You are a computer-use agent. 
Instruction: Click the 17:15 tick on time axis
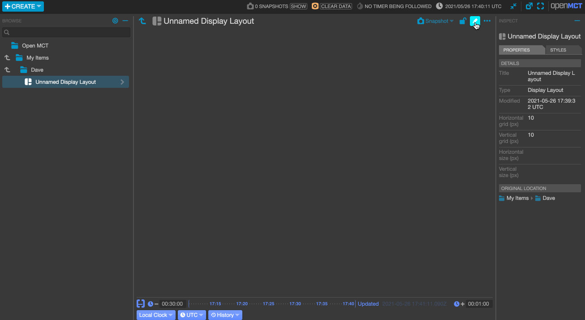coord(215,304)
